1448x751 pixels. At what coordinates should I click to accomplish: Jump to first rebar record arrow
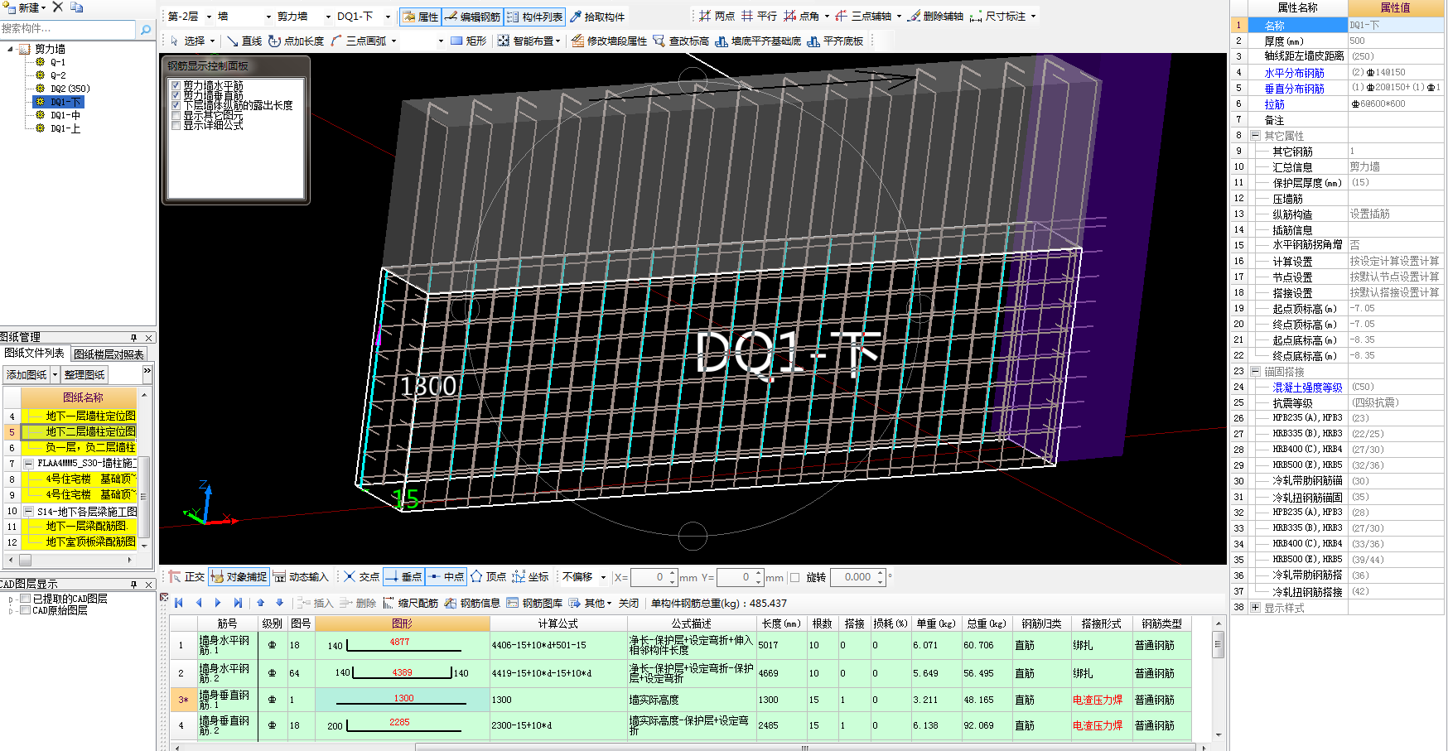[179, 603]
